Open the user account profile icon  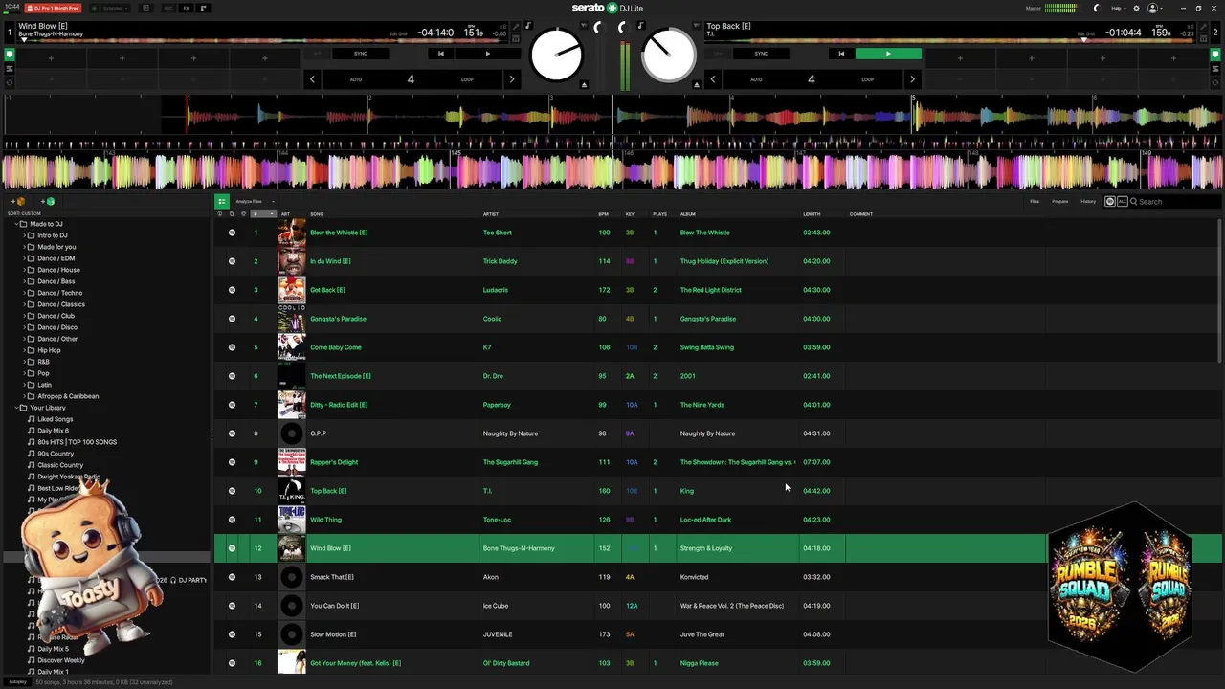[1153, 8]
